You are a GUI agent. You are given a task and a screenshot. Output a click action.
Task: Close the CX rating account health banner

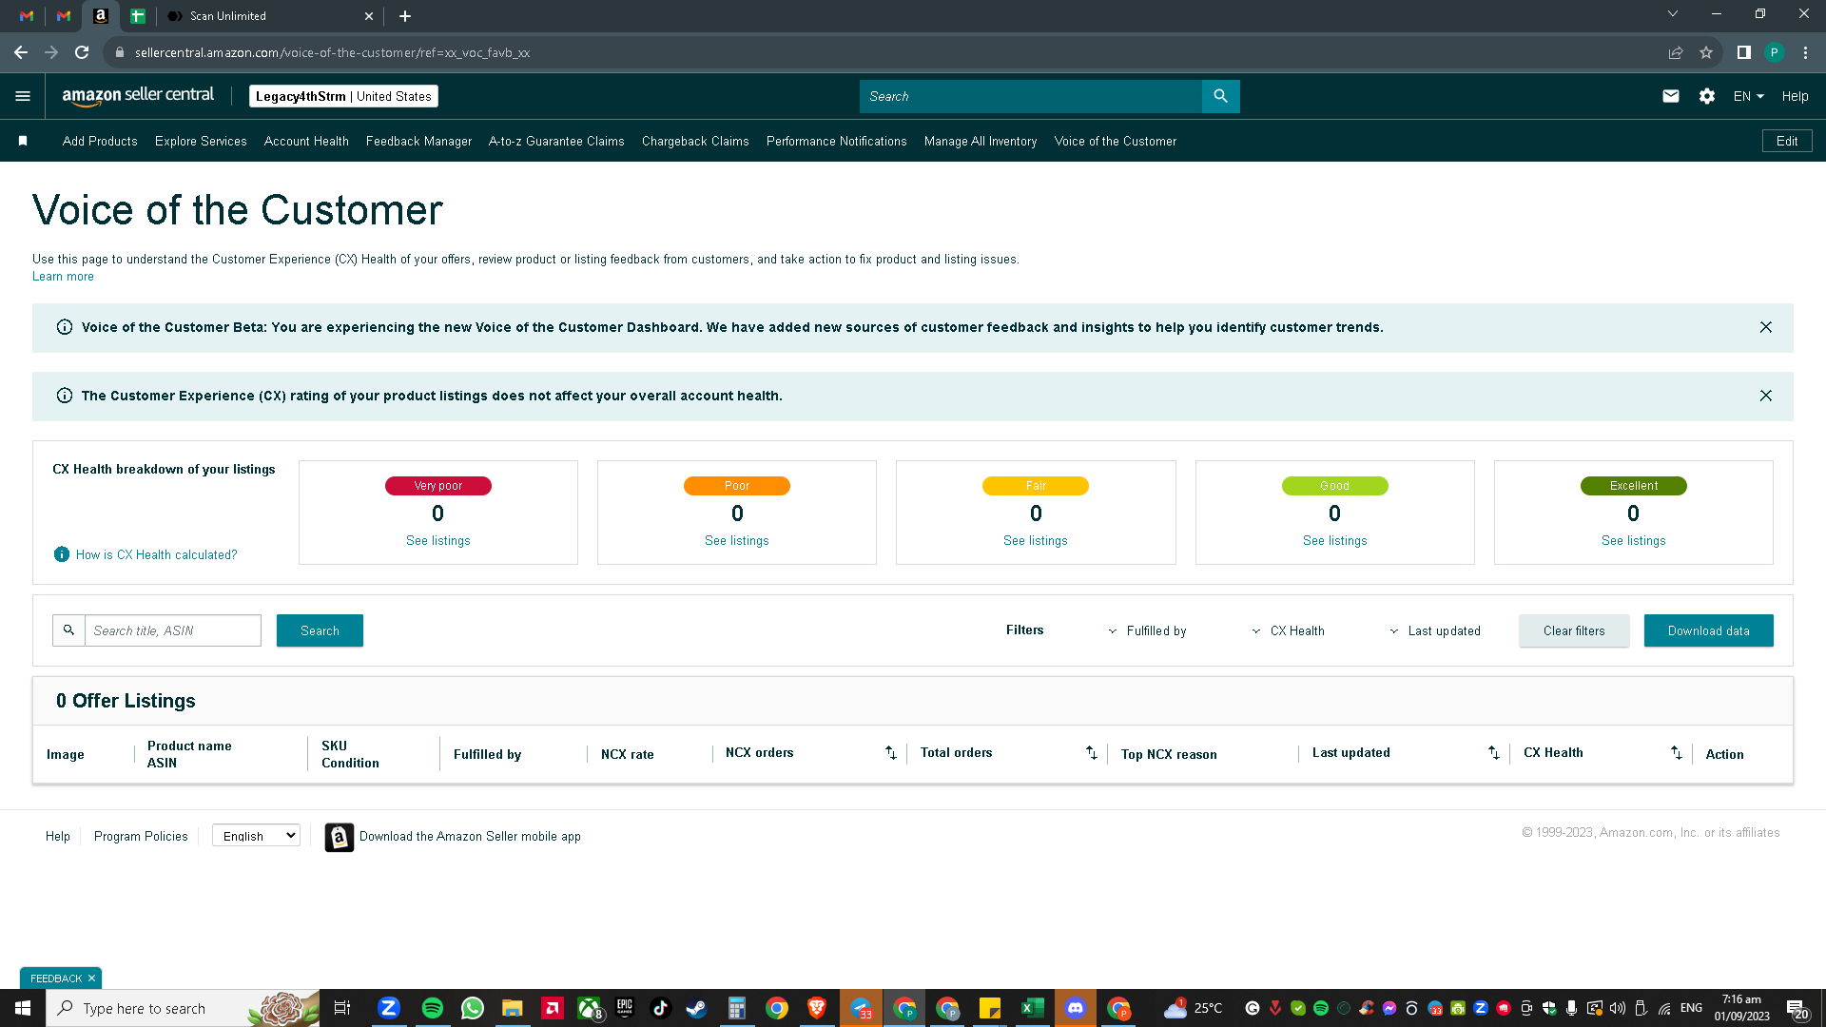1765,396
